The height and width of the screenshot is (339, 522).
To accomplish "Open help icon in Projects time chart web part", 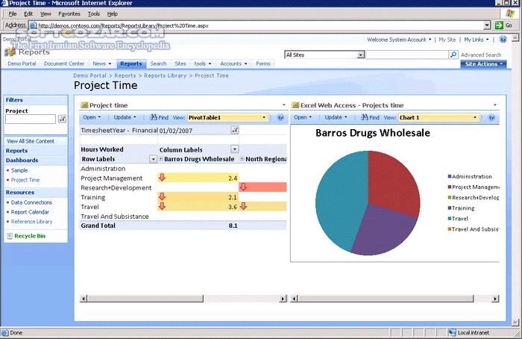I will tap(491, 117).
